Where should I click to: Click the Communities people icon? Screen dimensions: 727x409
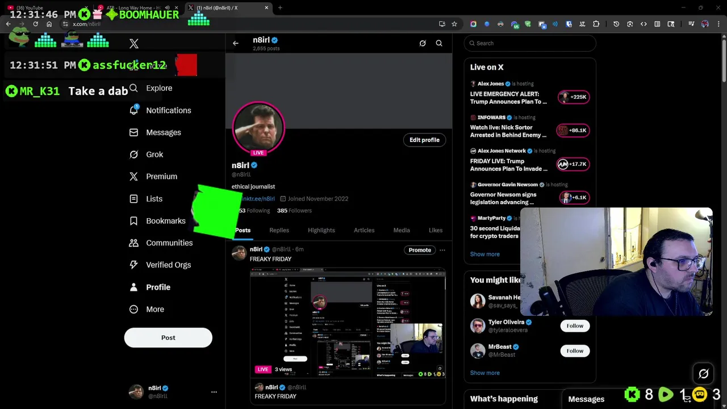133,243
